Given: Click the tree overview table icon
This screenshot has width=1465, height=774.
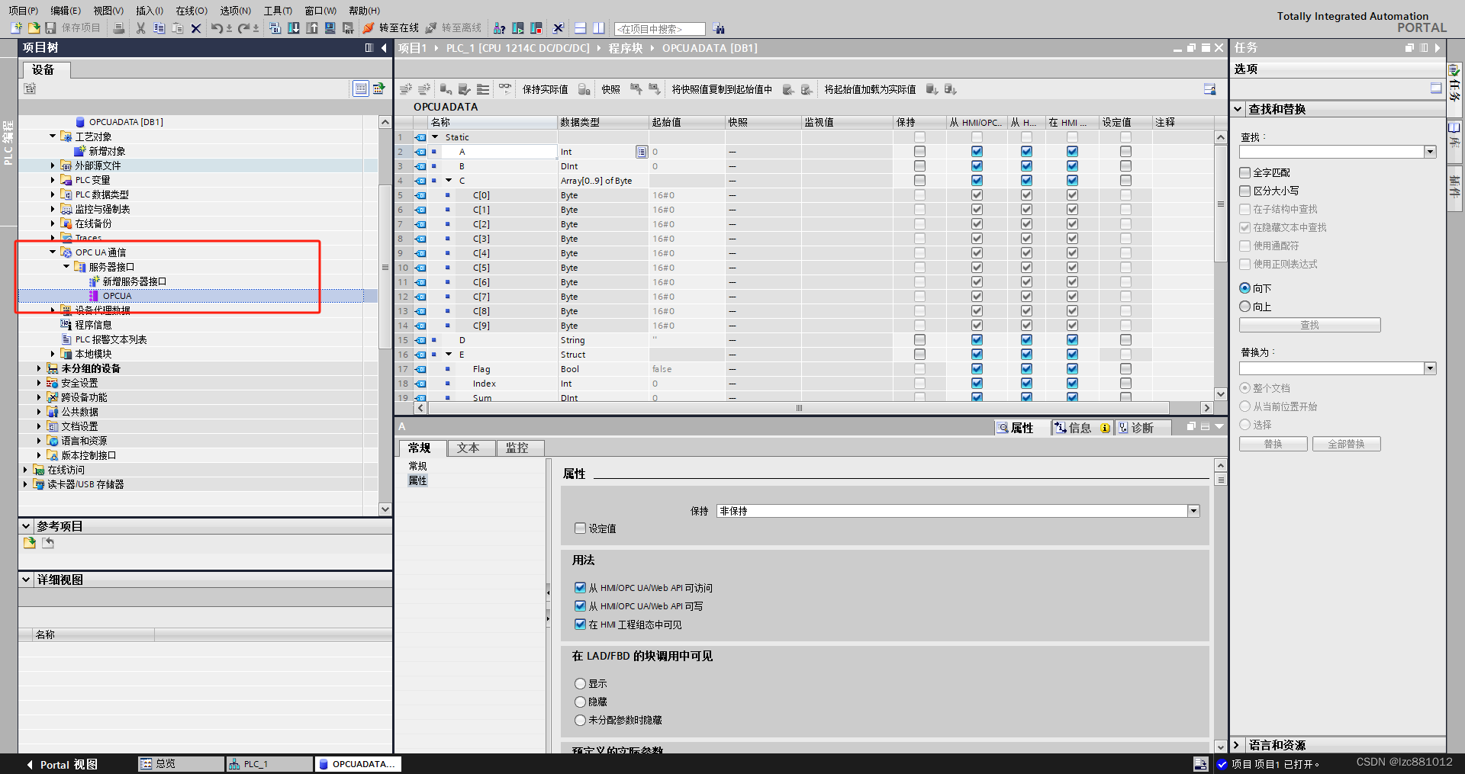Looking at the screenshot, I should click(x=361, y=88).
